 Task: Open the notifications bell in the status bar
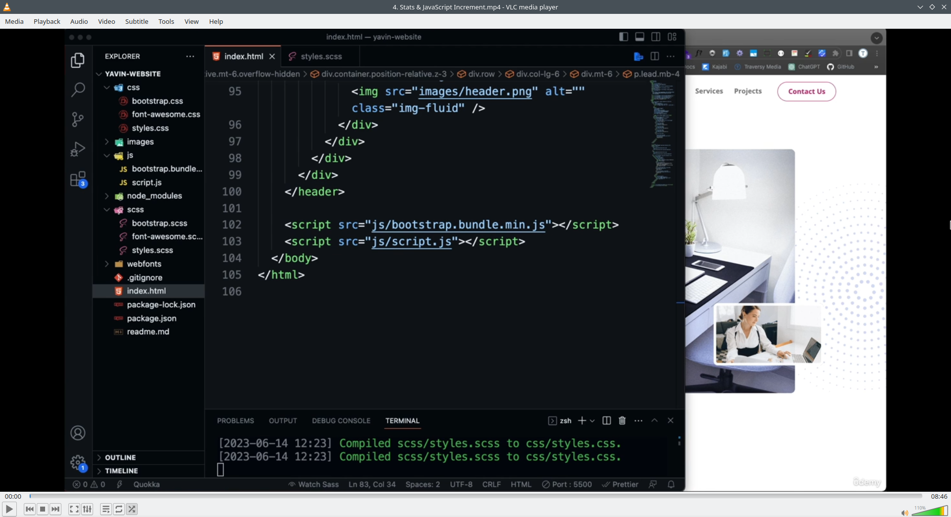point(672,484)
